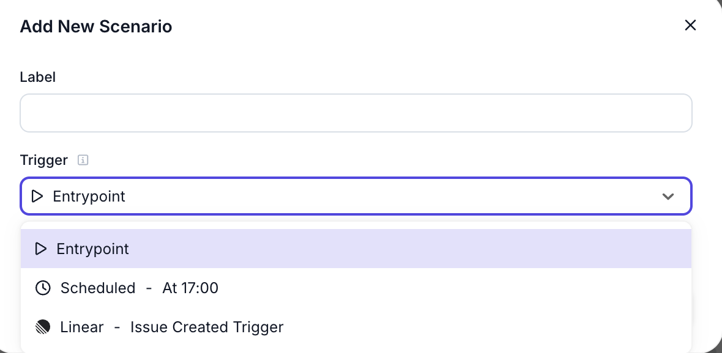The height and width of the screenshot is (353, 722).
Task: Select the Entrypoint trigger option
Action: (x=92, y=249)
